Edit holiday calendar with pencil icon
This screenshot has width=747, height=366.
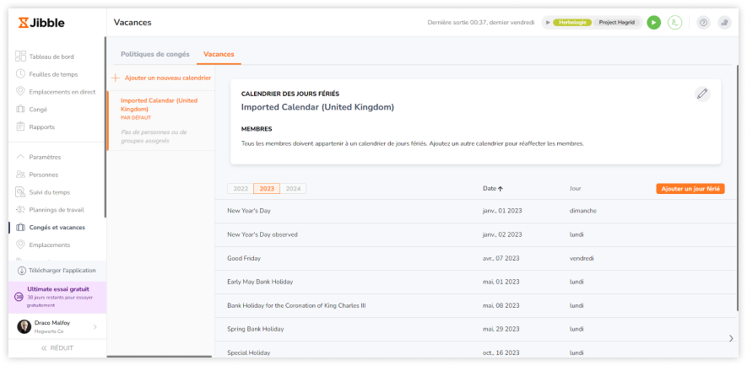click(702, 94)
